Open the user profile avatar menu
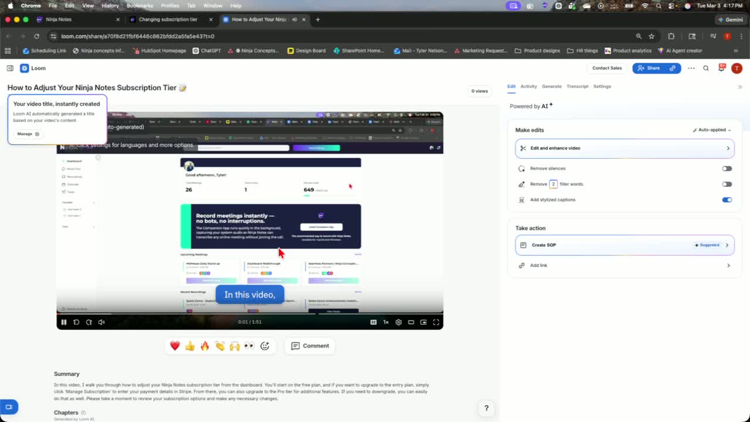The image size is (750, 422). (x=737, y=68)
